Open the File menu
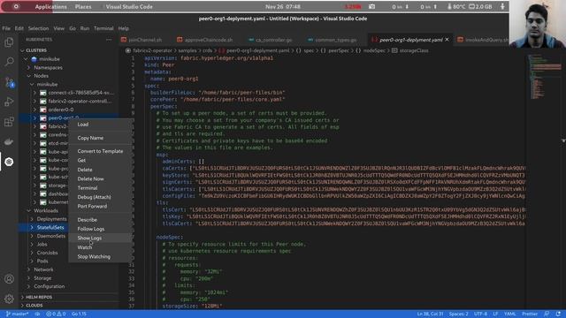The image size is (566, 318). pos(6,28)
